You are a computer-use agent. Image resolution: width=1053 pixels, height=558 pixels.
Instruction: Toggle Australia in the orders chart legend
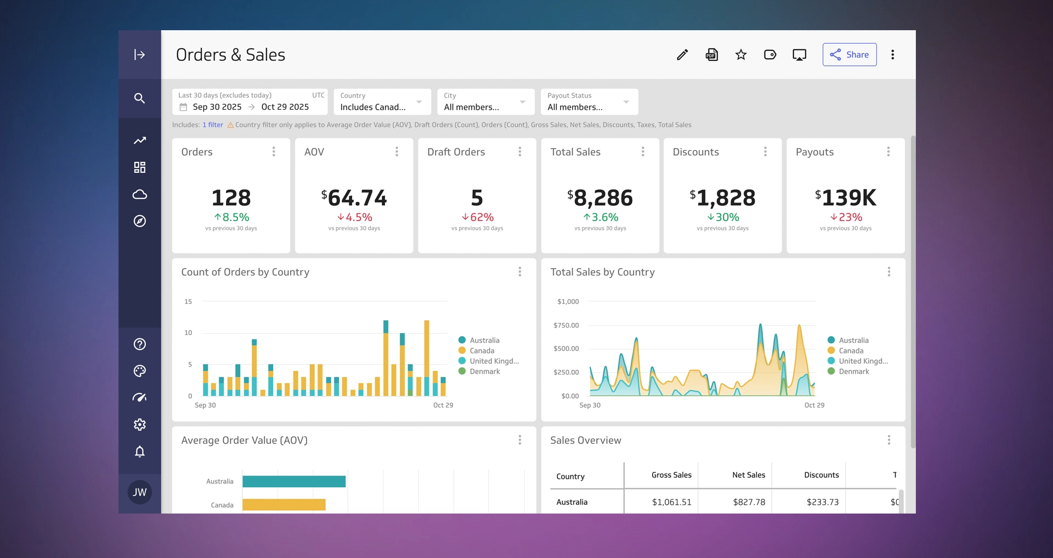480,340
